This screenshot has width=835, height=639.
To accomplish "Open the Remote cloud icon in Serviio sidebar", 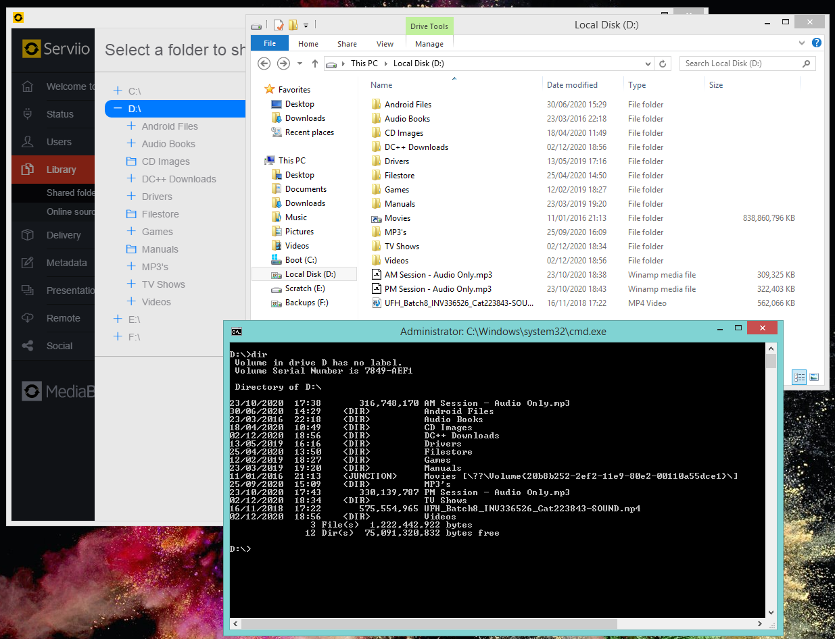I will (x=28, y=318).
